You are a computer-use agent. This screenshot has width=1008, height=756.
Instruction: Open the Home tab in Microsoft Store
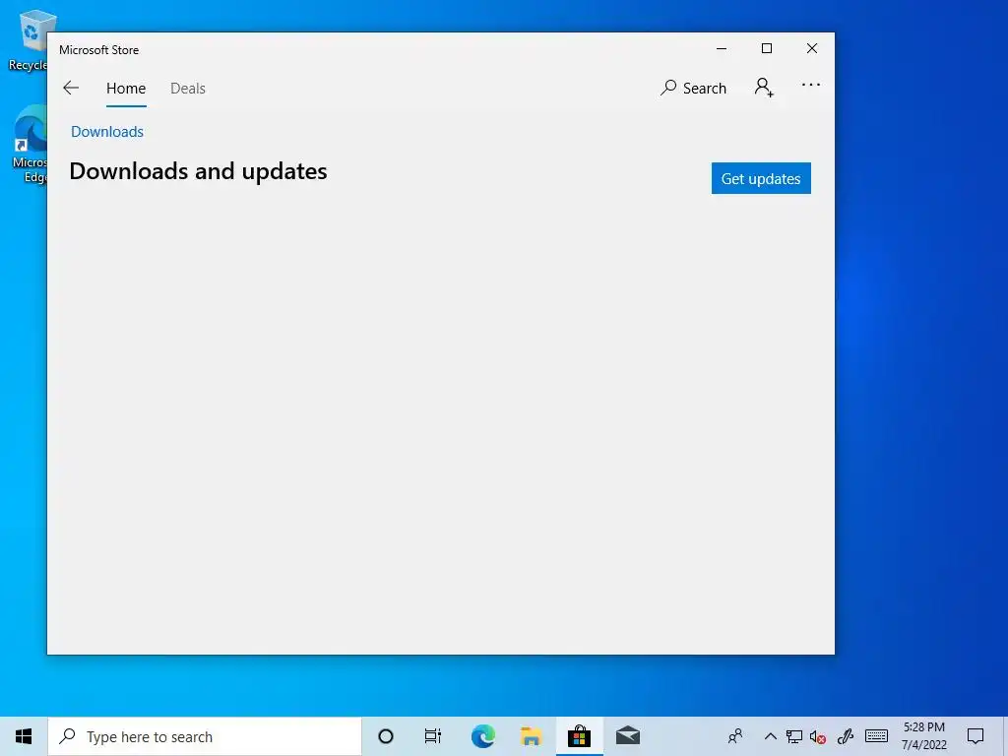(x=126, y=88)
